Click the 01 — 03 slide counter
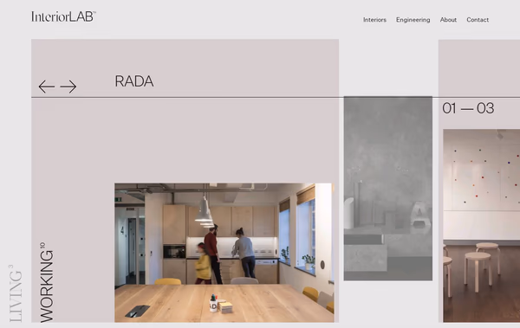 coord(468,108)
